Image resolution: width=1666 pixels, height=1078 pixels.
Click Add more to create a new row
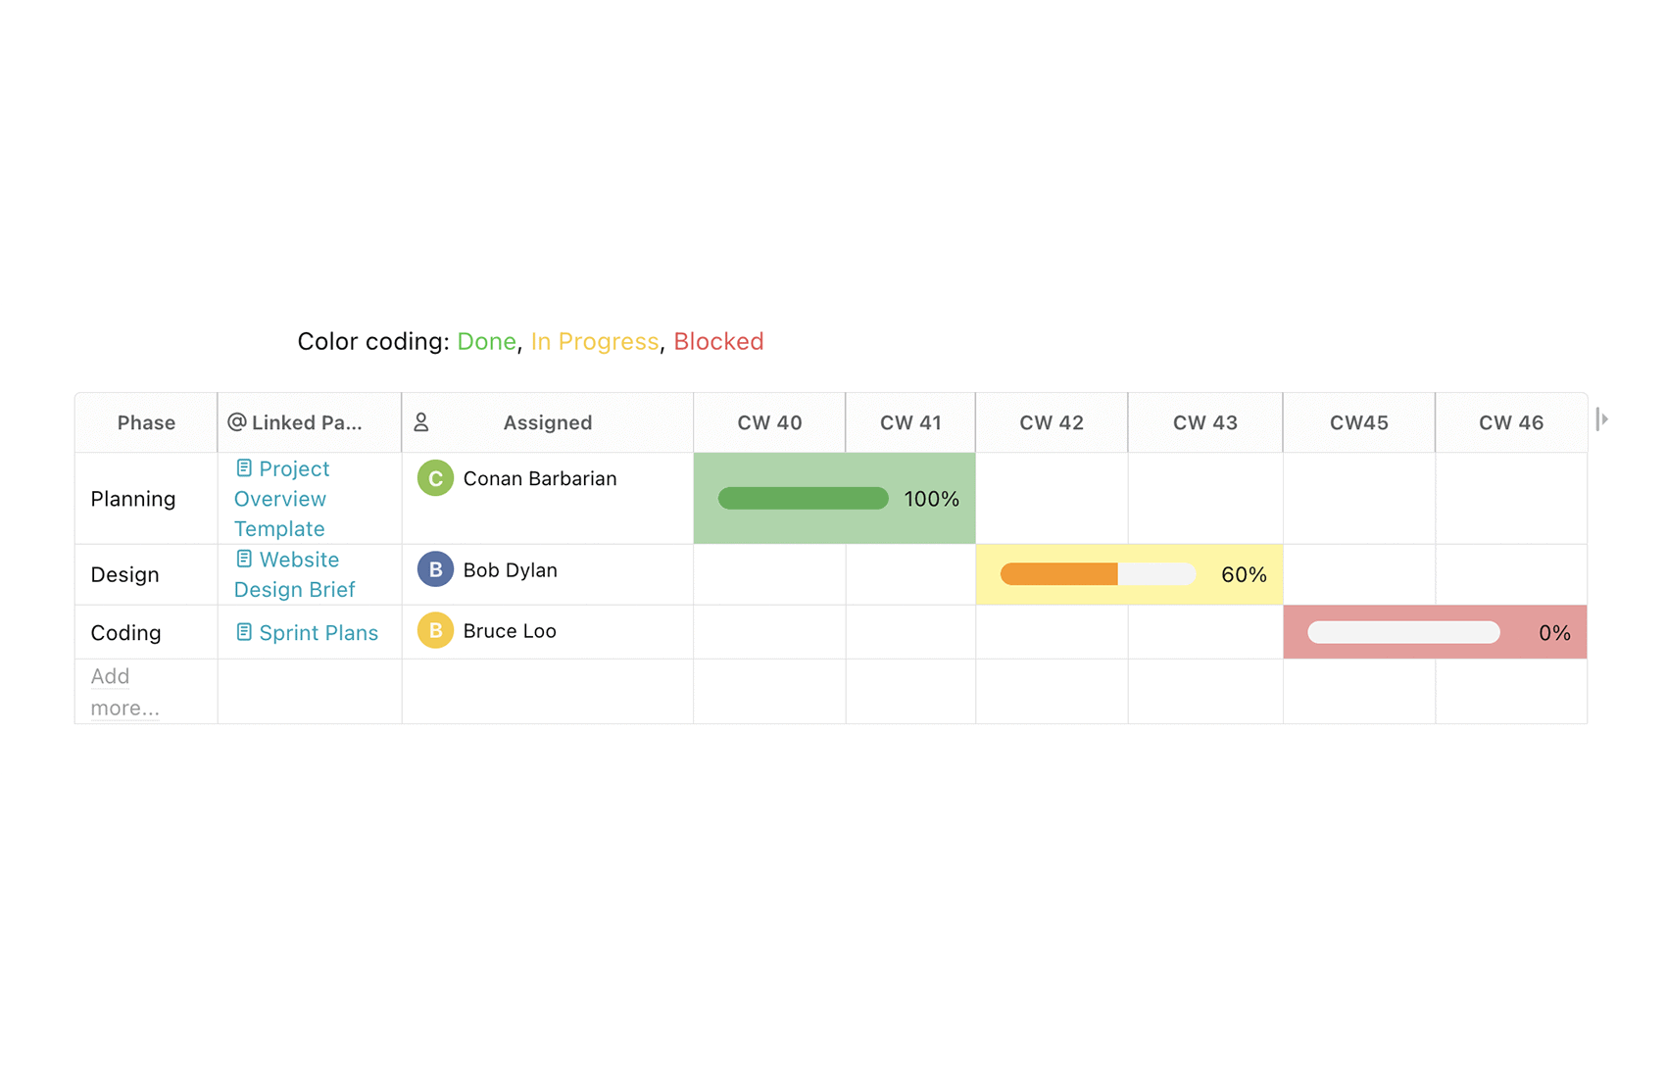[122, 691]
